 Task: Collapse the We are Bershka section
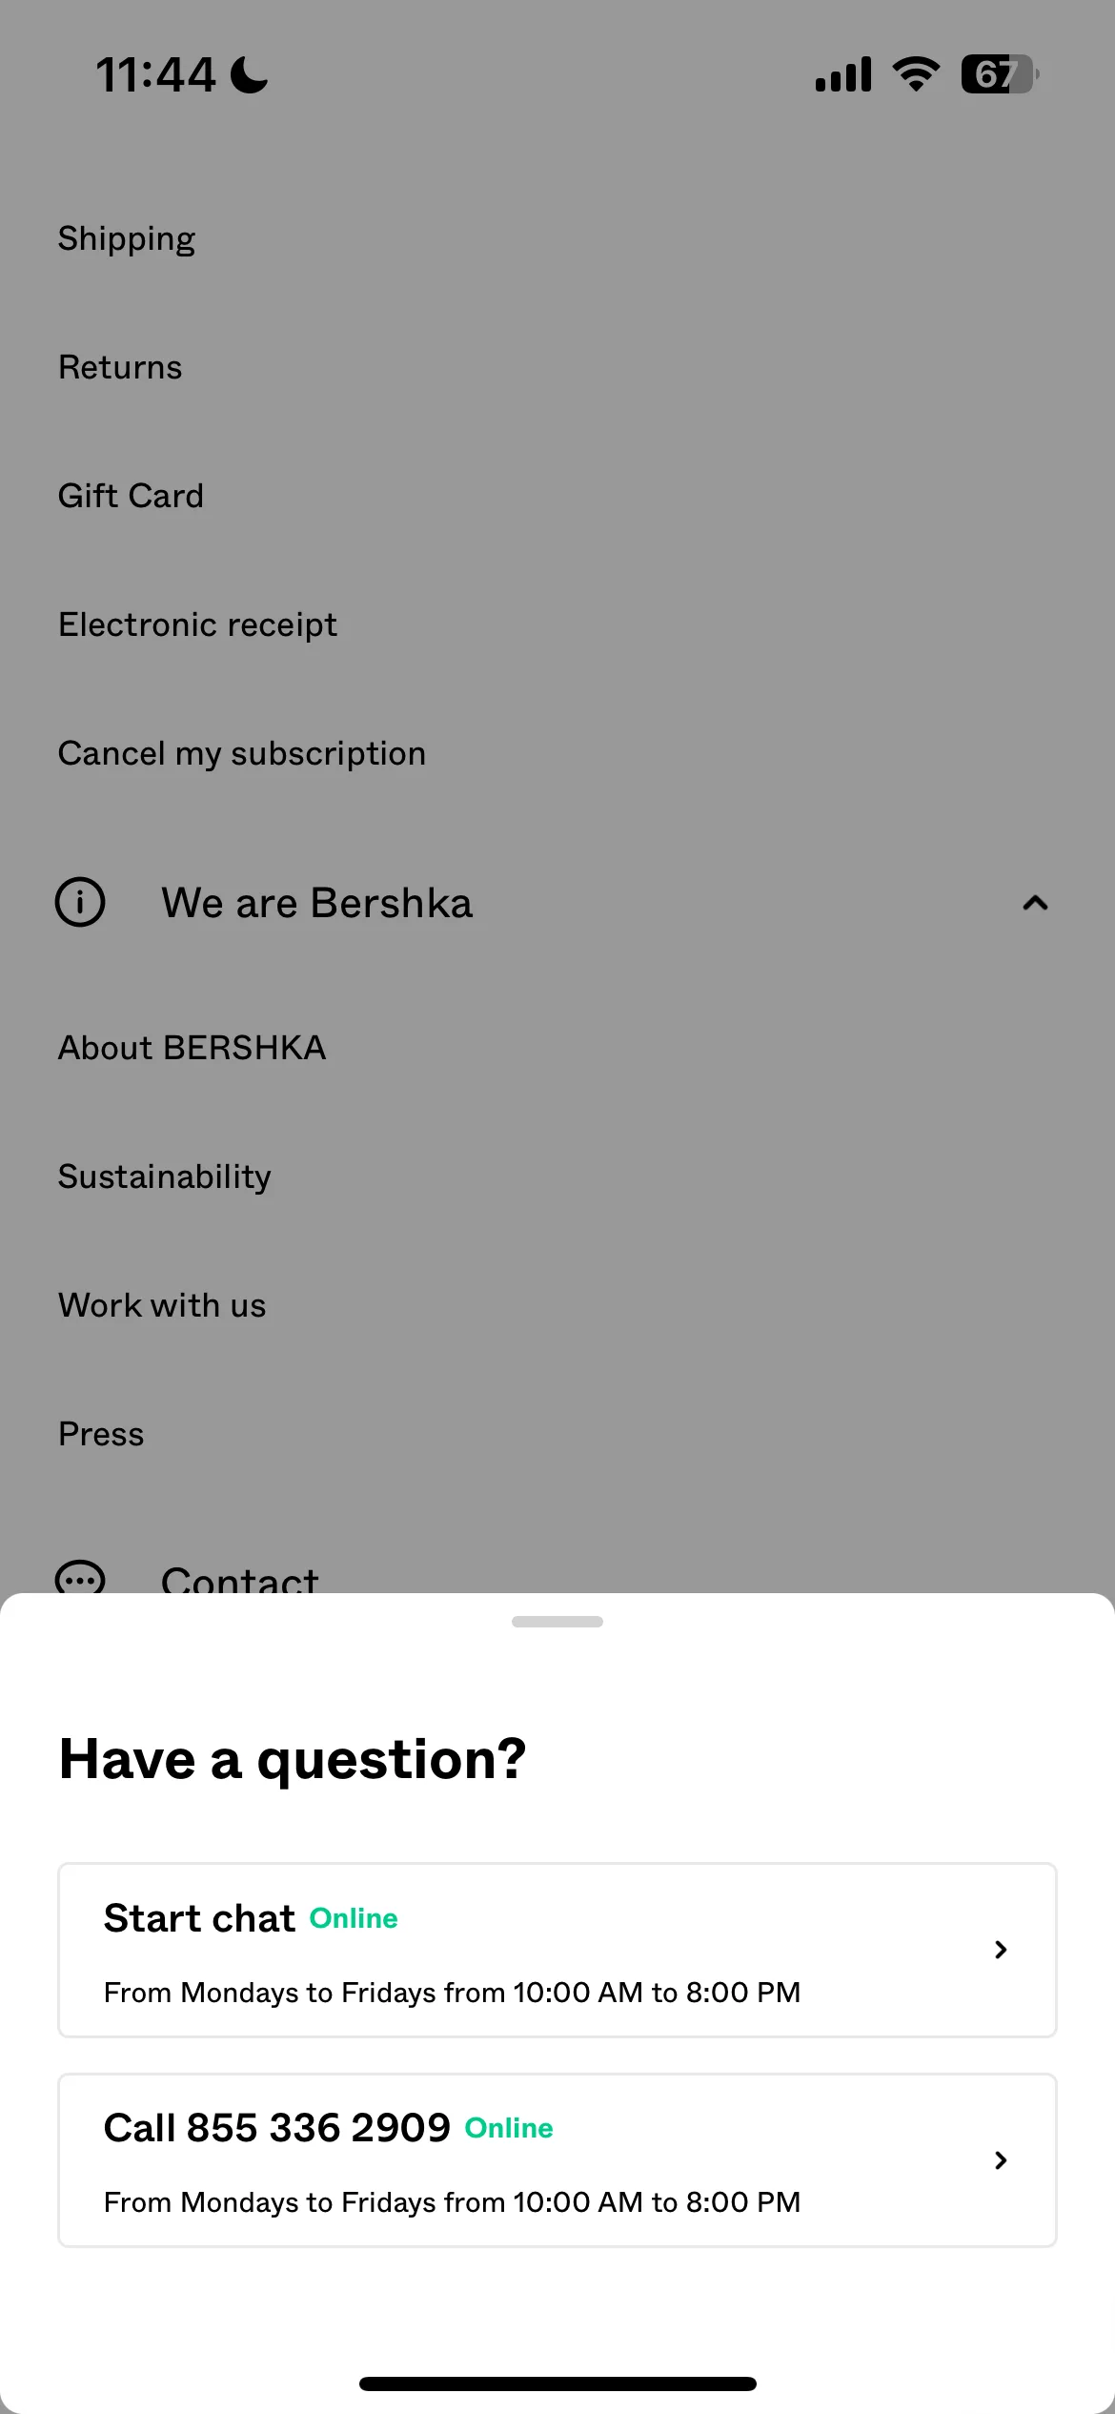coord(1035,903)
